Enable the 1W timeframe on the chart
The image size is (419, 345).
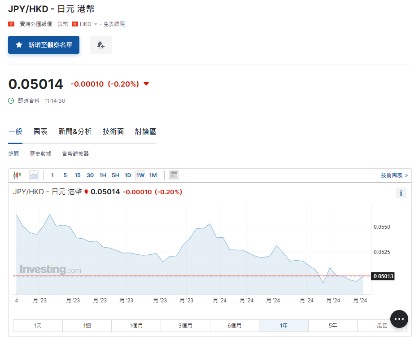[x=140, y=175]
